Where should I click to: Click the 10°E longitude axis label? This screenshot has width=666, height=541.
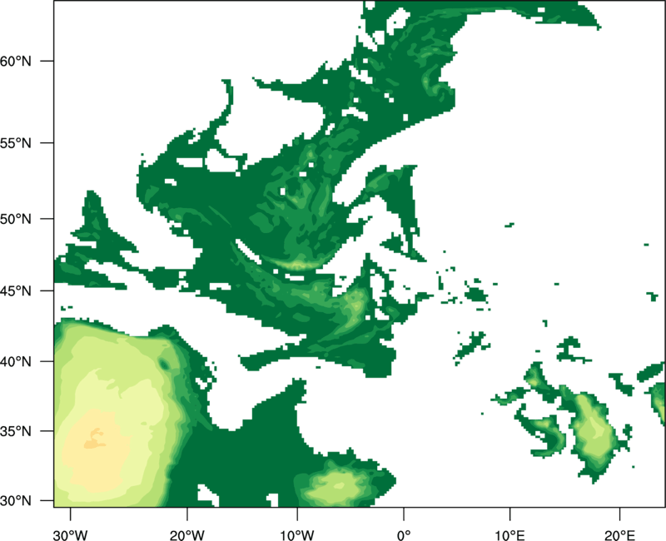click(509, 535)
